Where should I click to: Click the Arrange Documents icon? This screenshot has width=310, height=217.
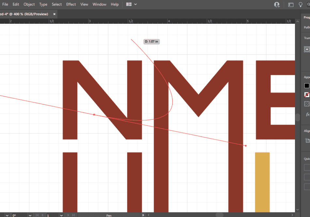pos(129,4)
